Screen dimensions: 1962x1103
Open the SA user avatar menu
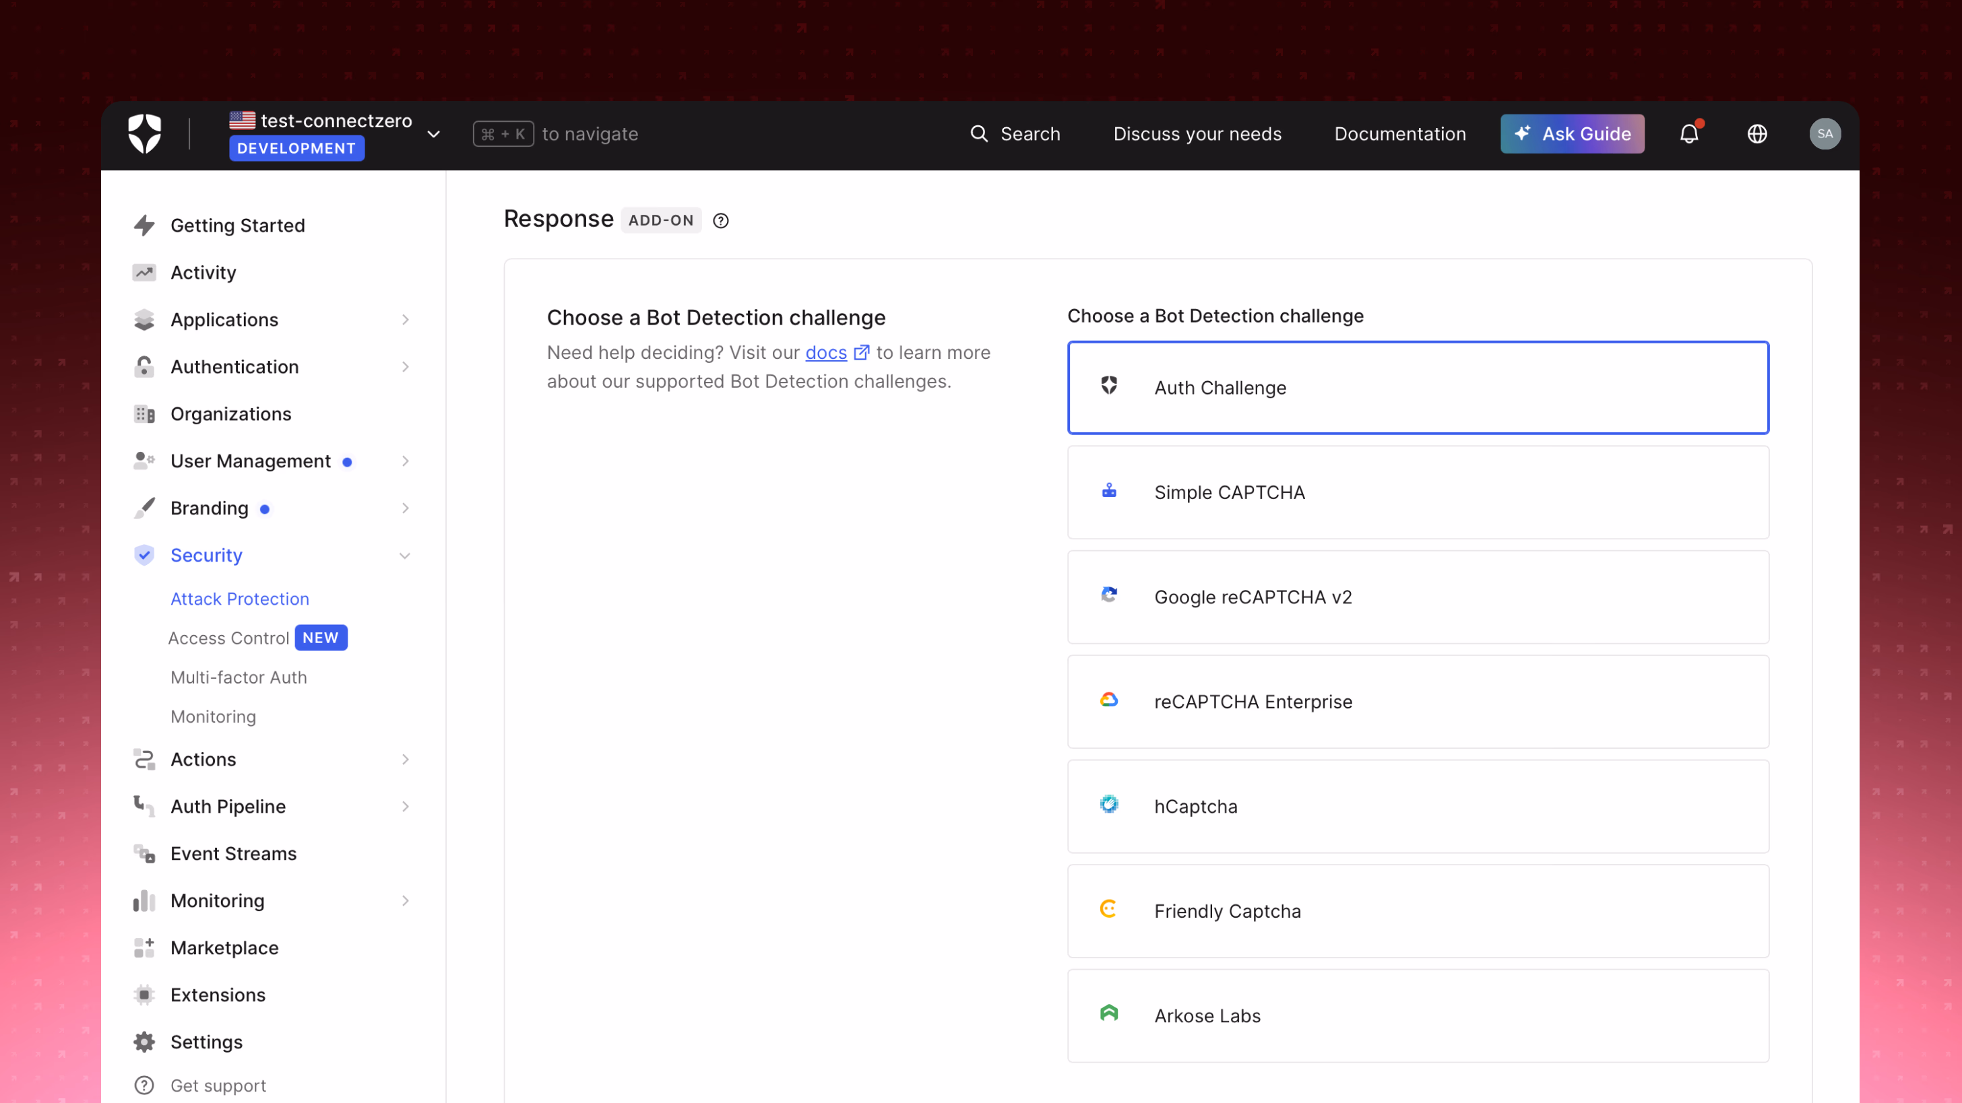click(1825, 134)
